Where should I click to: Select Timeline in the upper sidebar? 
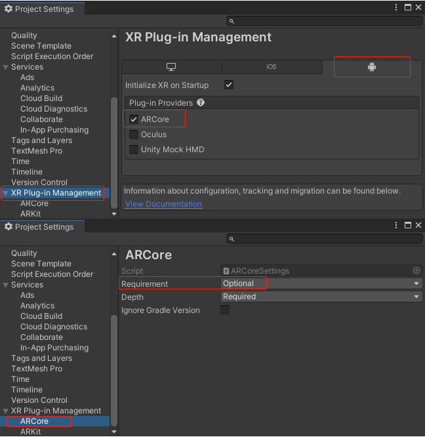27,172
